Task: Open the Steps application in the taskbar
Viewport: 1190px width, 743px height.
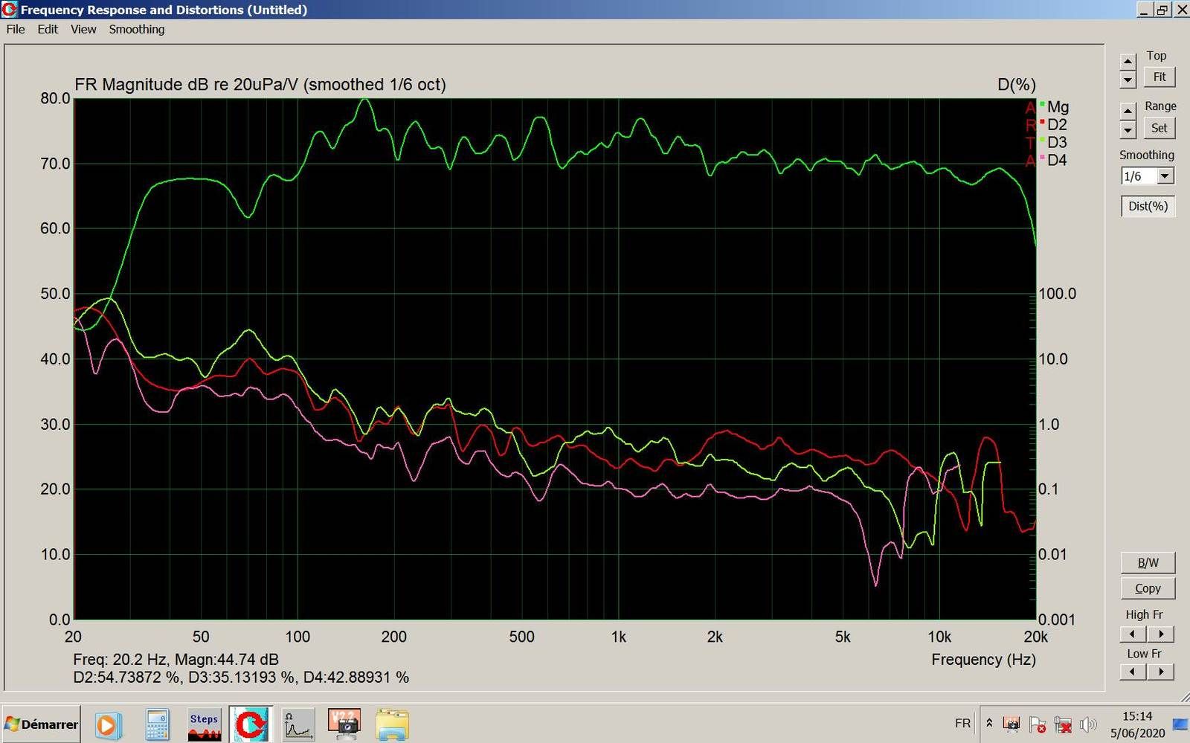Action: point(204,724)
